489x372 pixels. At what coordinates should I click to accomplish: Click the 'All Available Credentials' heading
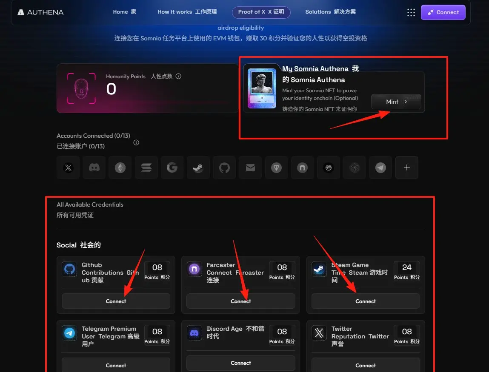pos(90,204)
